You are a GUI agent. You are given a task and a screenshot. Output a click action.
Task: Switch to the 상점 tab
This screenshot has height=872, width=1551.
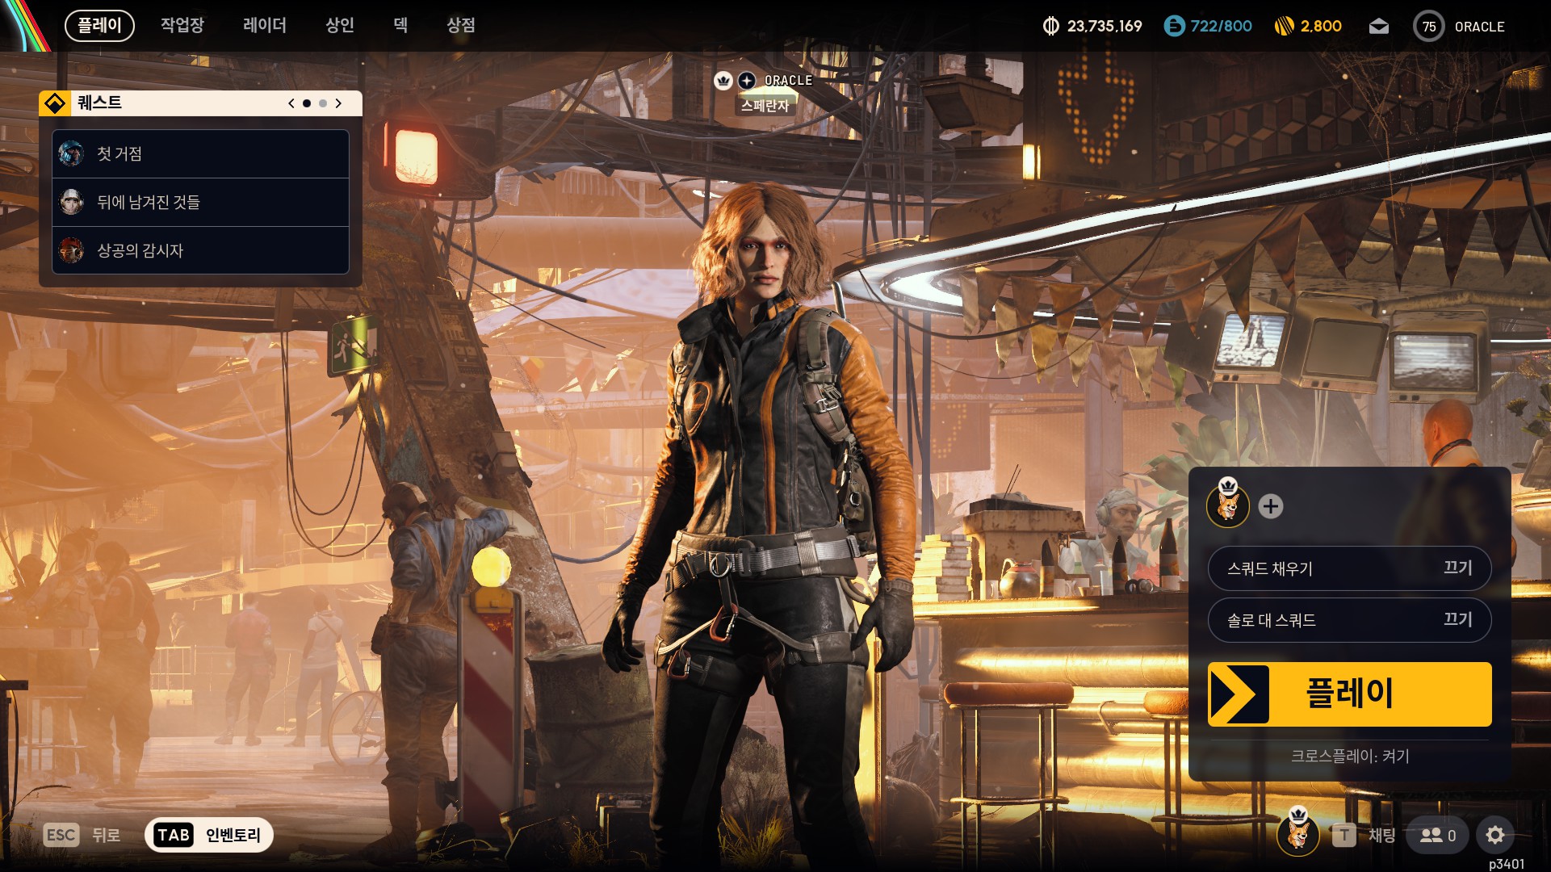461,25
